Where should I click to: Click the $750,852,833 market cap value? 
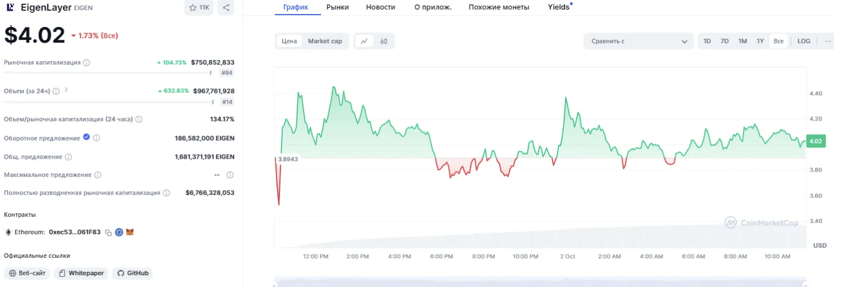[x=212, y=63]
